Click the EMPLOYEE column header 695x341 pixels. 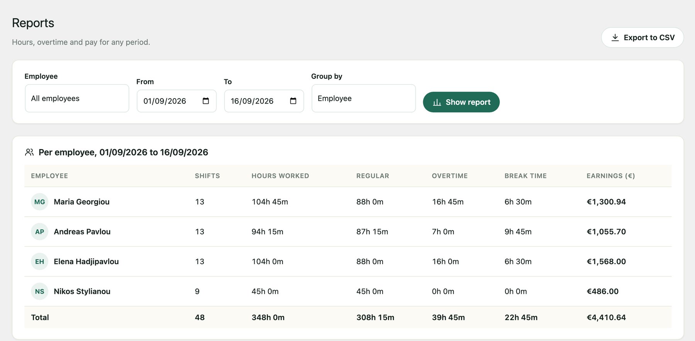(x=49, y=176)
